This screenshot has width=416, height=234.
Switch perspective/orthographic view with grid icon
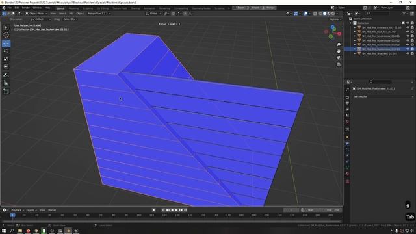pyautogui.click(x=339, y=64)
